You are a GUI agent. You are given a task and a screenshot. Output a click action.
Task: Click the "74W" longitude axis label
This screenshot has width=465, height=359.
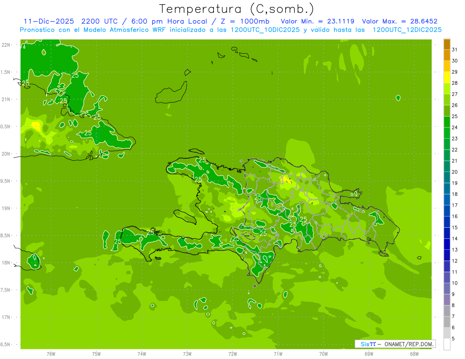[x=142, y=354]
